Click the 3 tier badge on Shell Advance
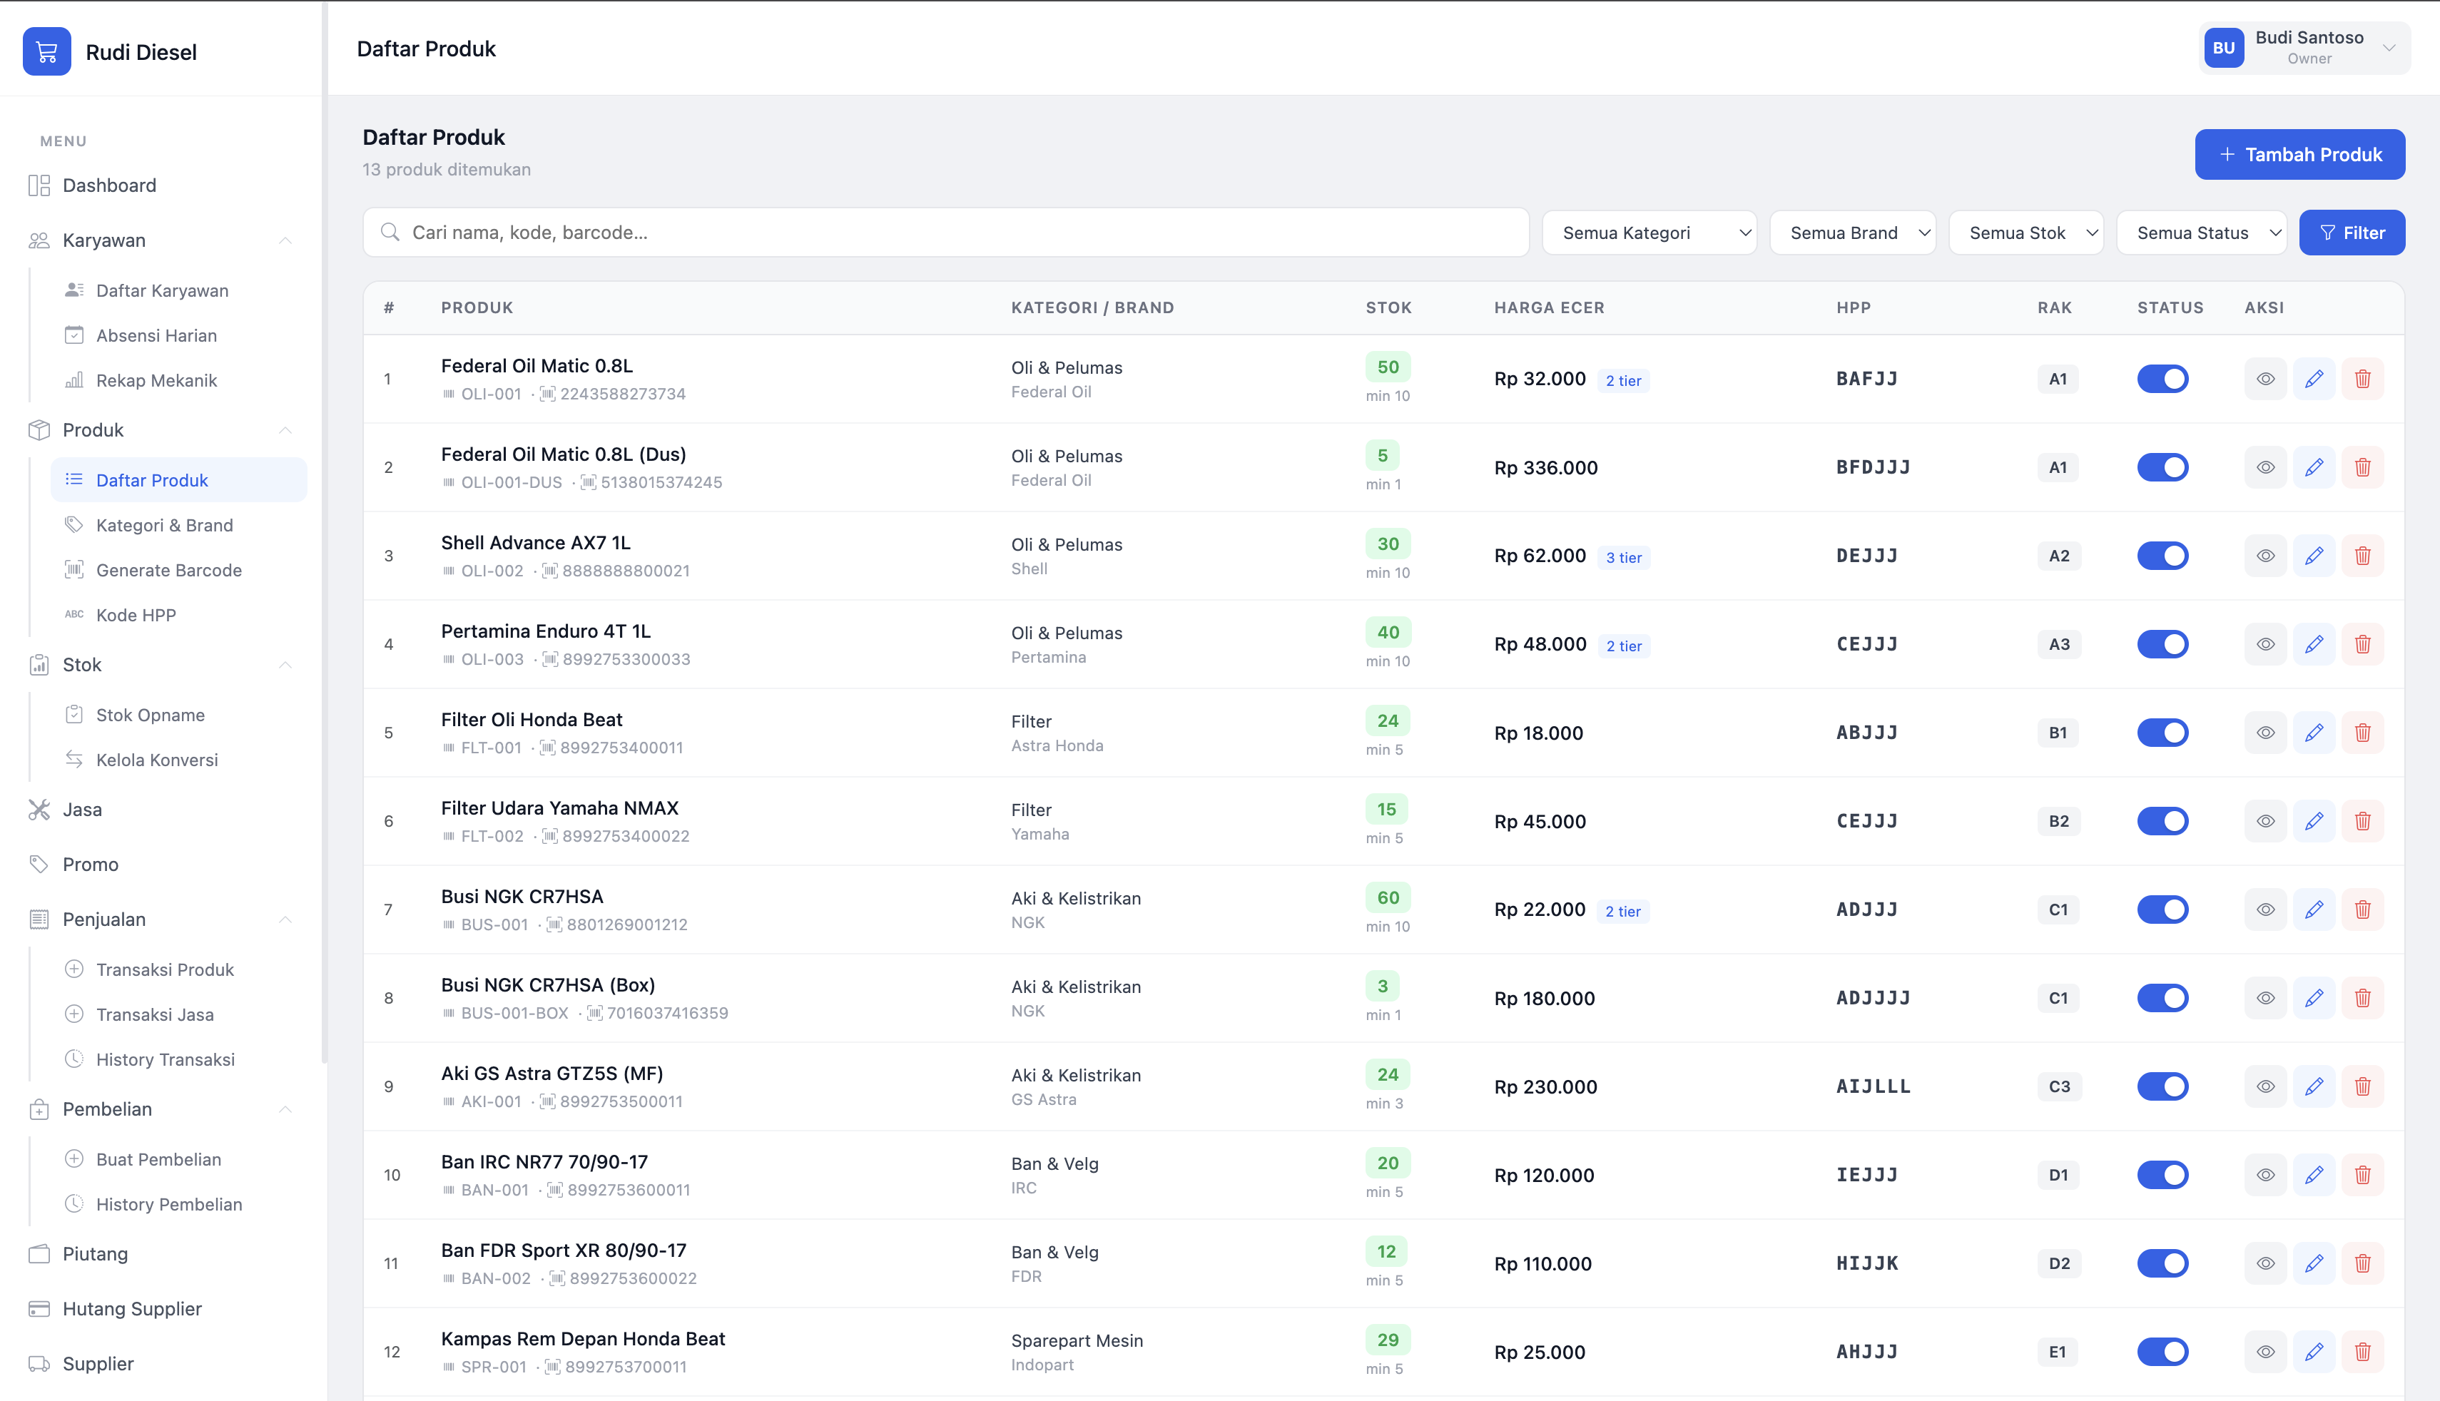2440x1401 pixels. coord(1623,558)
